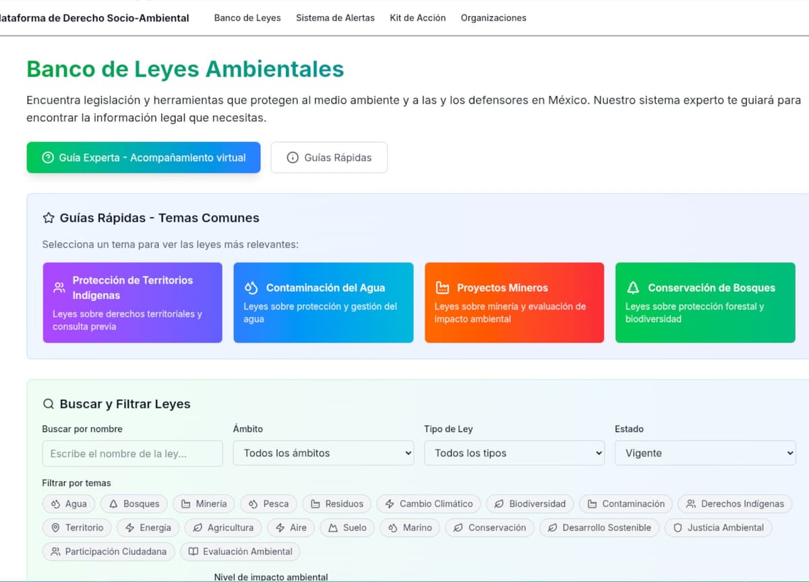Toggle the Agua topic filter chip

click(68, 504)
